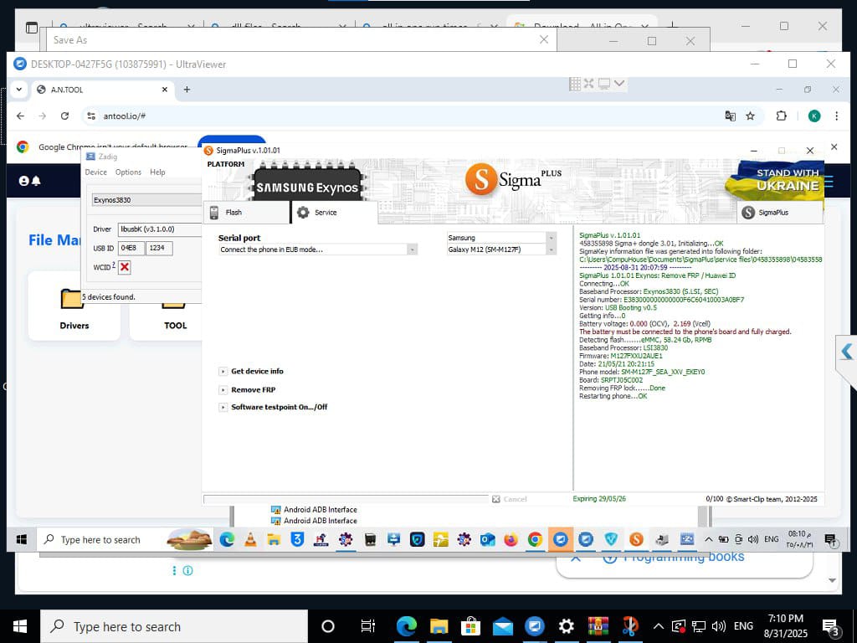Click the notification bell on A.N.TOOL site
This screenshot has width=857, height=643.
[36, 181]
